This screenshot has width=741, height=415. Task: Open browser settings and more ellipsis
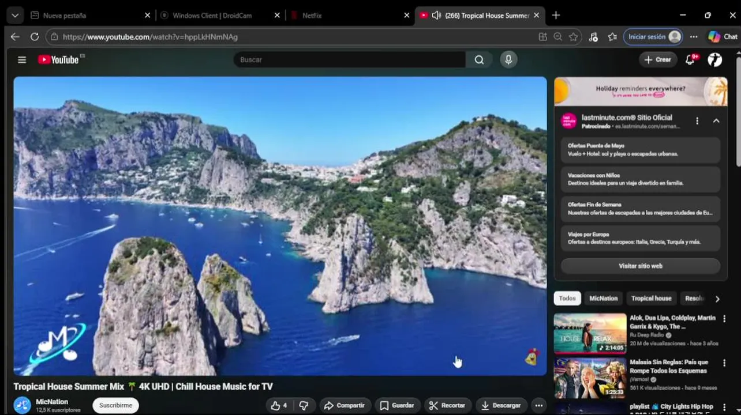tap(694, 36)
